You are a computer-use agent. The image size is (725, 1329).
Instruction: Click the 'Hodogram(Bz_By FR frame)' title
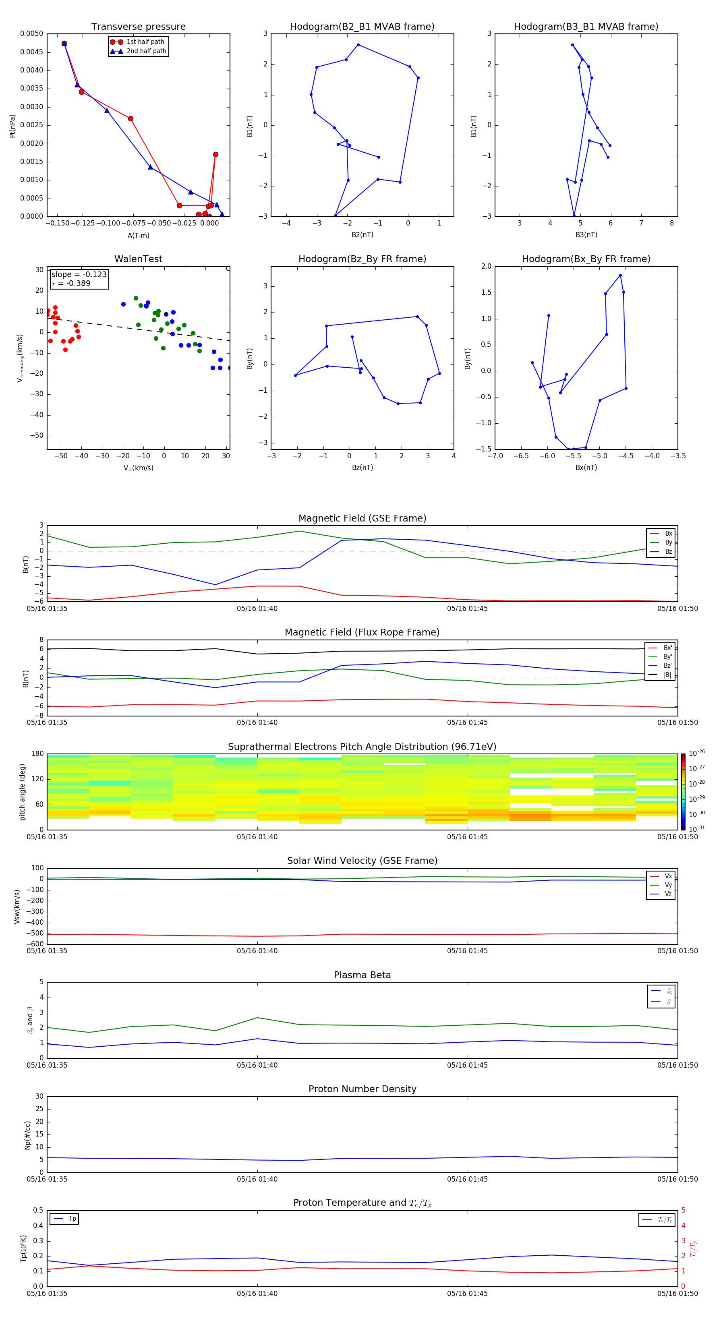(x=362, y=259)
